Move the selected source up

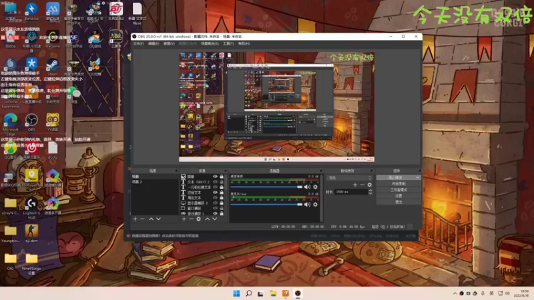pyautogui.click(x=208, y=219)
